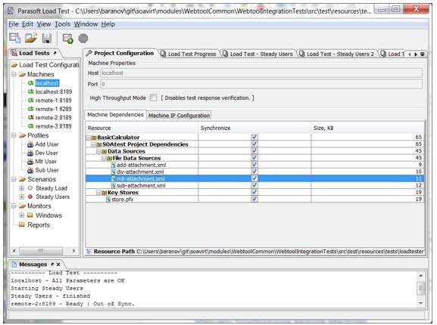The width and height of the screenshot is (437, 325).
Task: Expand the Steady Users scenario node
Action: [22, 197]
